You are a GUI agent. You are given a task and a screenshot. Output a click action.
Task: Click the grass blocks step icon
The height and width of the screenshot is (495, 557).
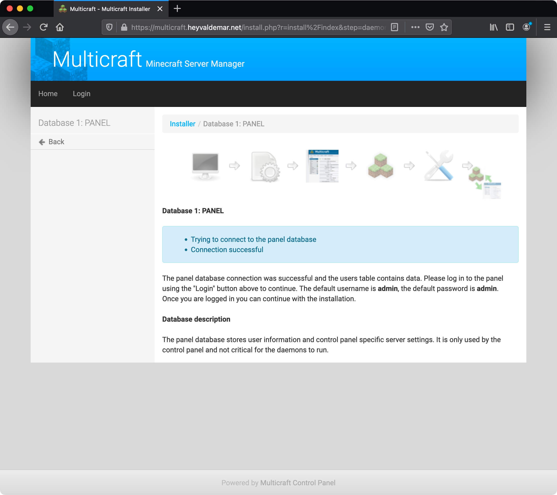380,166
